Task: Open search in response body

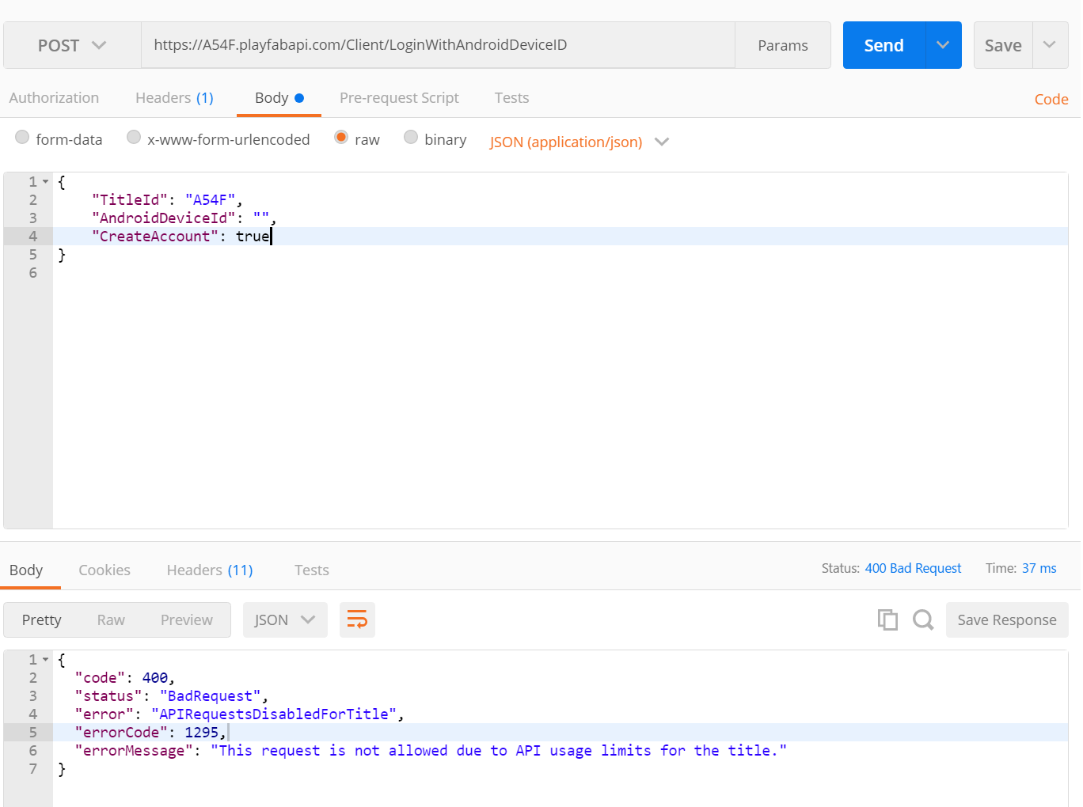Action: coord(923,619)
